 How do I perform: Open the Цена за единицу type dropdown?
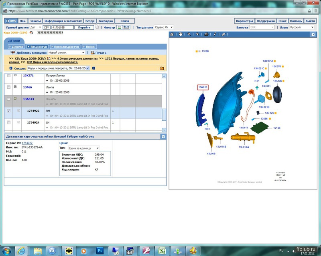84,148
